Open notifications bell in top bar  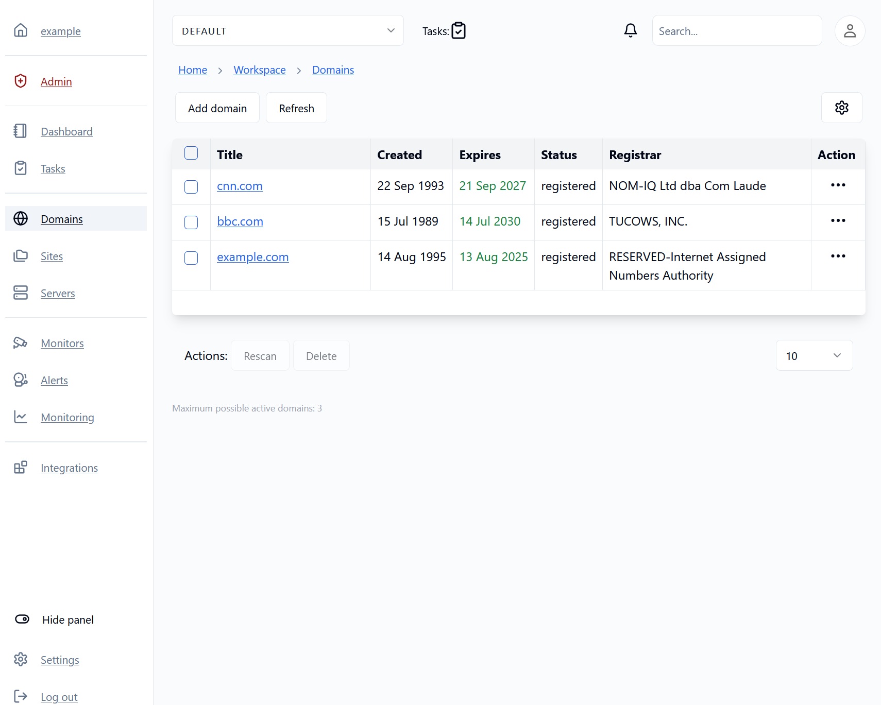631,30
